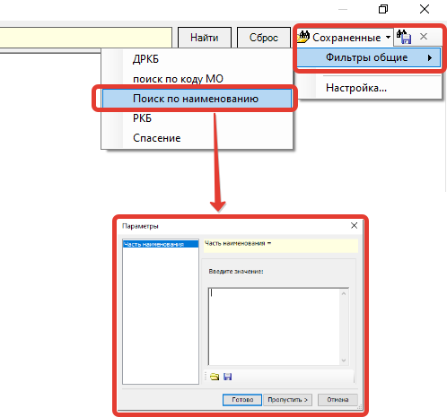Click the binoculars icon next to Сохраненные
The width and height of the screenshot is (447, 417).
point(303,37)
